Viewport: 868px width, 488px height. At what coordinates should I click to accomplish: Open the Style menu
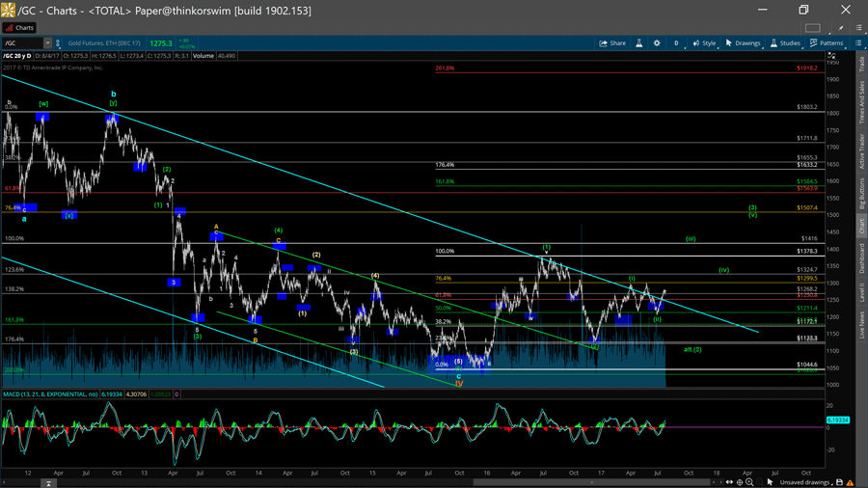coord(704,43)
